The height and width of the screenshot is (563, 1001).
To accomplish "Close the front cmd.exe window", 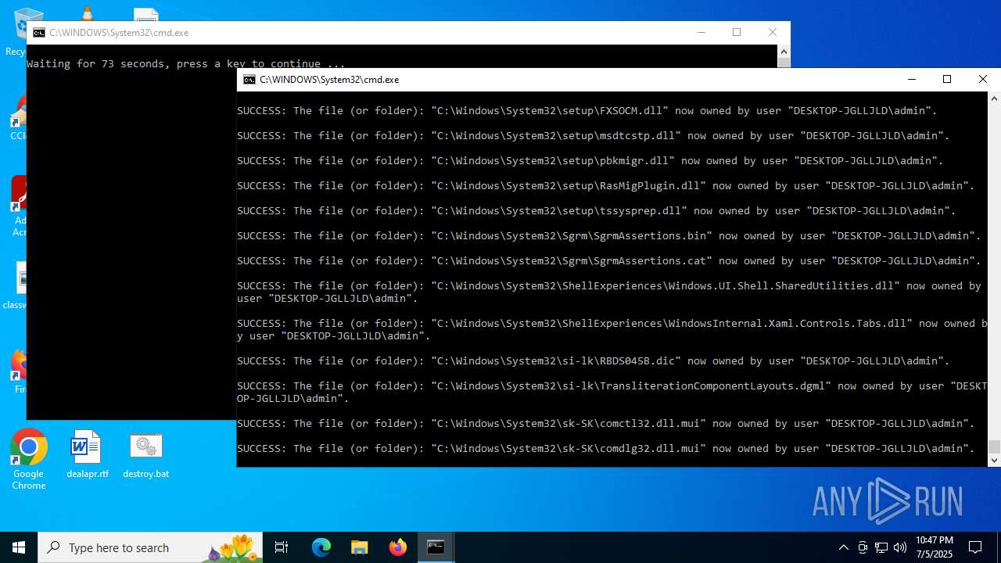I will [x=983, y=79].
